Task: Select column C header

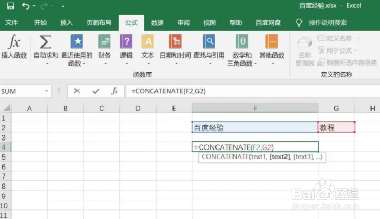Action: point(102,108)
